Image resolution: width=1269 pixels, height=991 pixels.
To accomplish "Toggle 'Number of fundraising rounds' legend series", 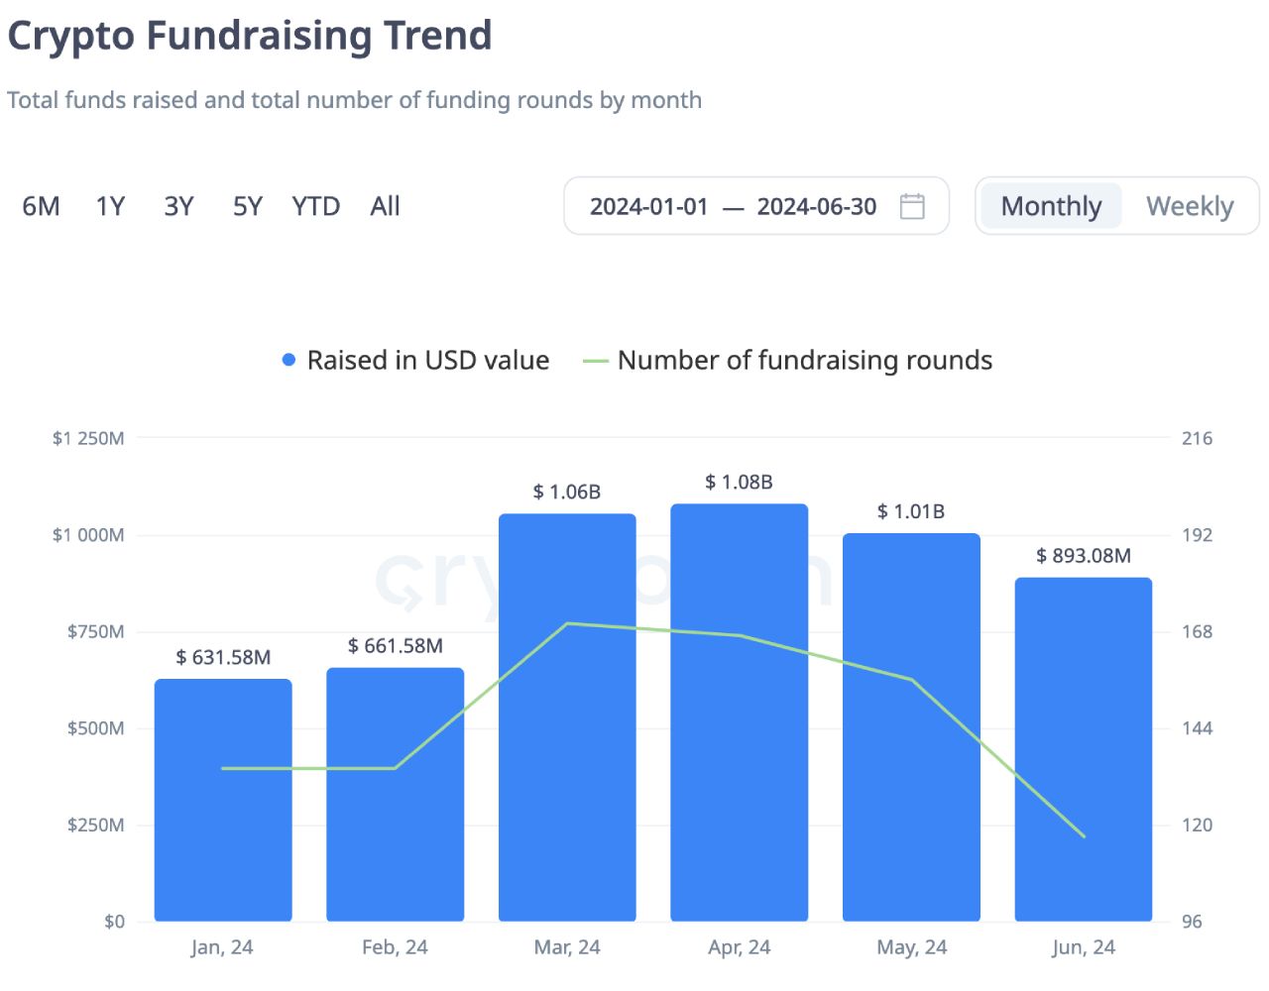I will tap(788, 360).
